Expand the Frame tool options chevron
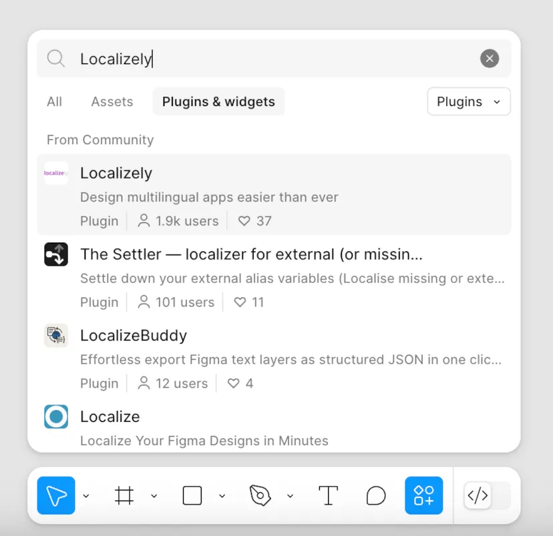The width and height of the screenshot is (553, 536). click(x=154, y=496)
